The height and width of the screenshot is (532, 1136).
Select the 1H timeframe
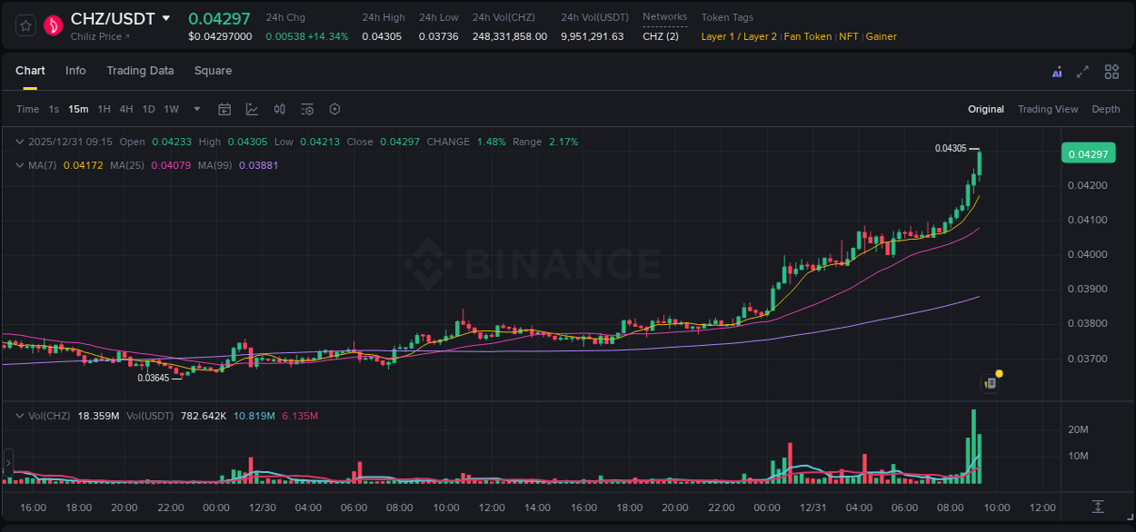[x=105, y=109]
